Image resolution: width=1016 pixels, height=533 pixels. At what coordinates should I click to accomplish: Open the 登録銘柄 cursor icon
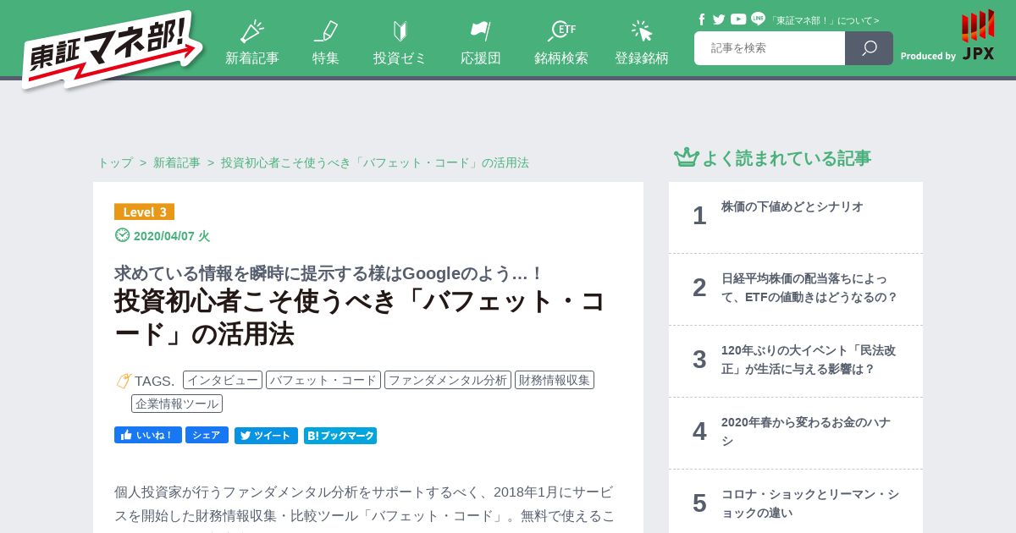click(x=642, y=31)
